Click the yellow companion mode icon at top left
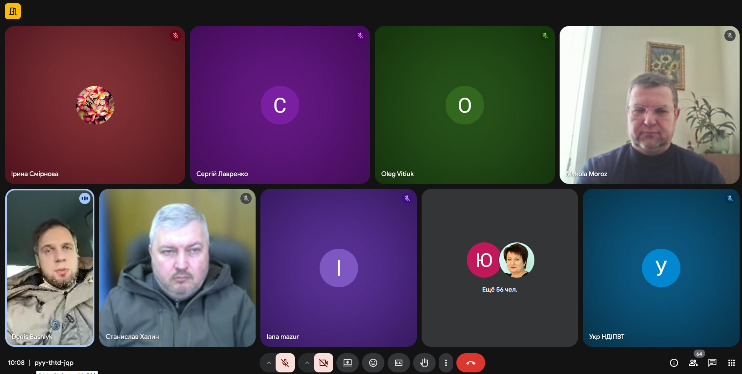 [x=13, y=11]
